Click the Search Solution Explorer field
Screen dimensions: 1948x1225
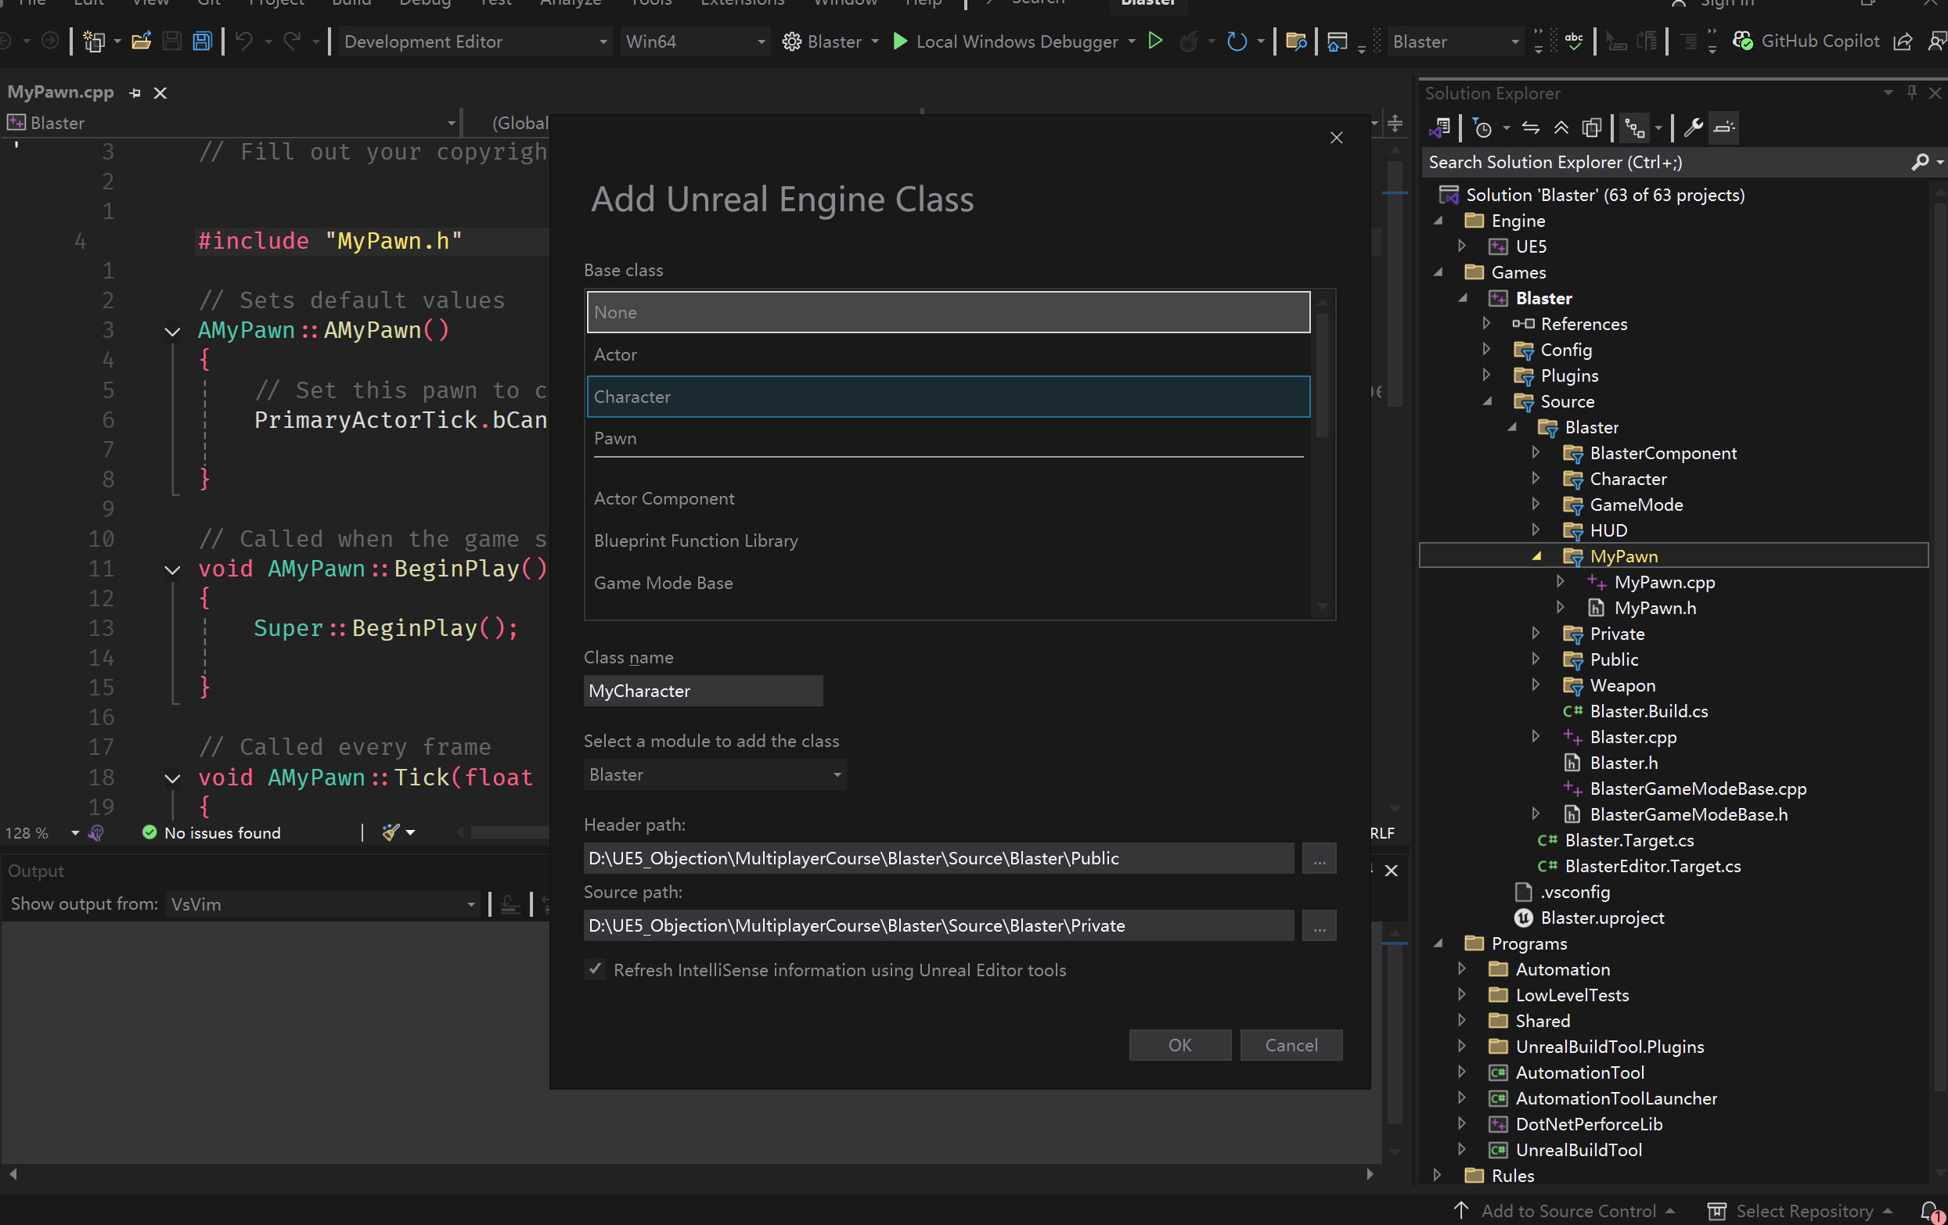1665,163
